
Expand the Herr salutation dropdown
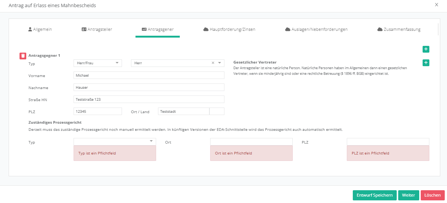220,63
